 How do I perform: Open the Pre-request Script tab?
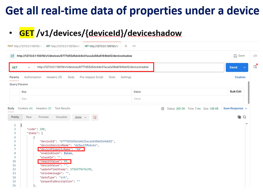click(91, 77)
